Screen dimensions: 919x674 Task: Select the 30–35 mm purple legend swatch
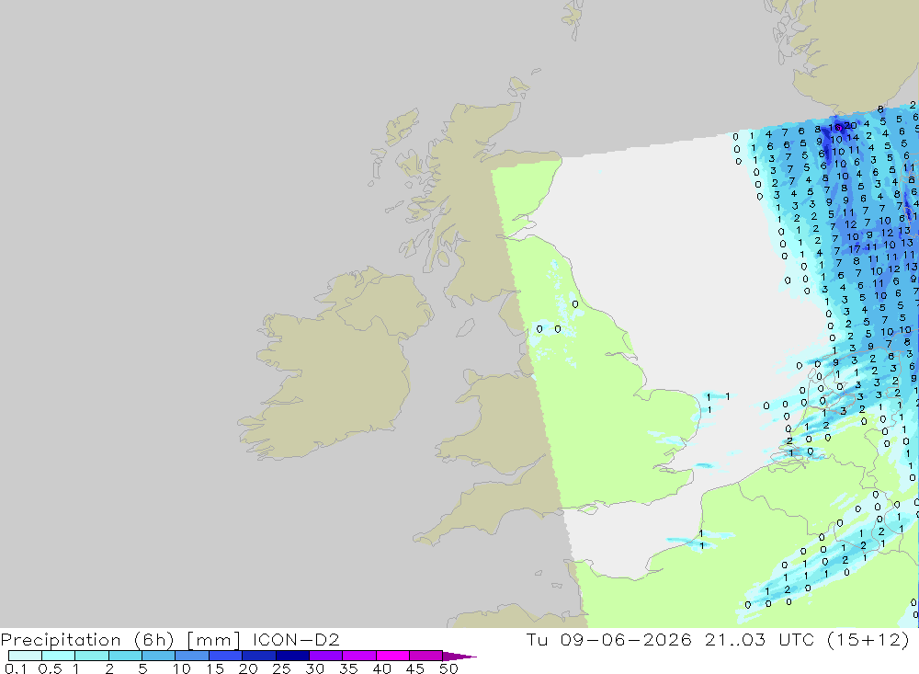326,656
